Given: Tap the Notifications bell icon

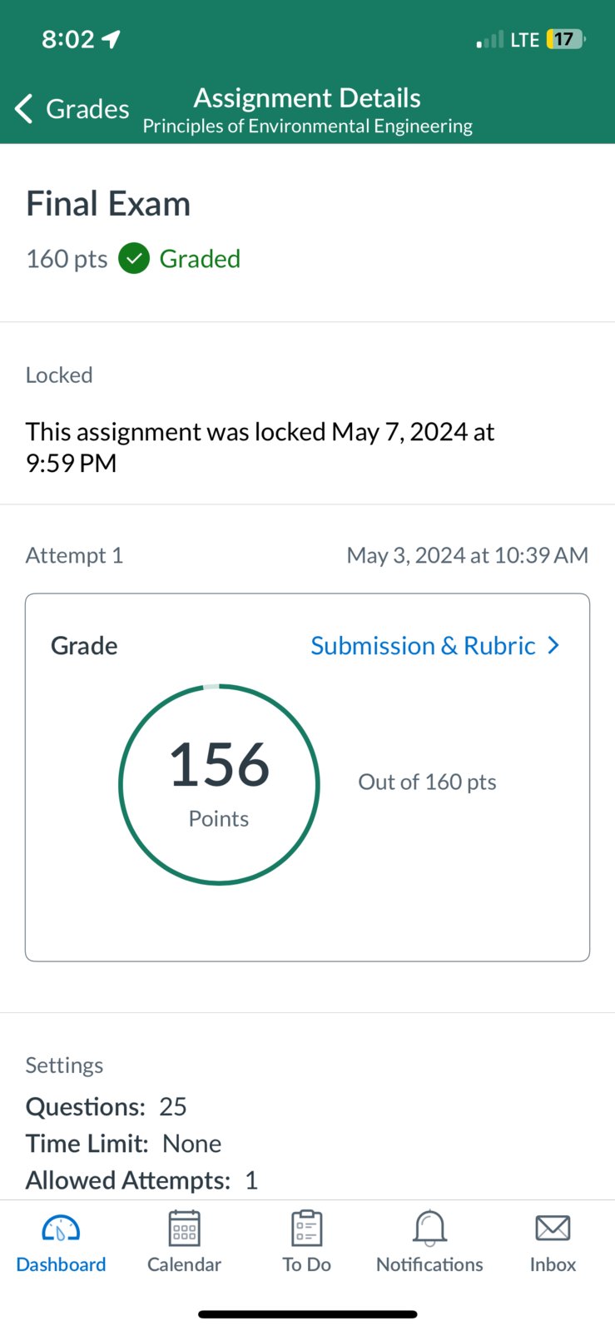Looking at the screenshot, I should pyautogui.click(x=429, y=1228).
